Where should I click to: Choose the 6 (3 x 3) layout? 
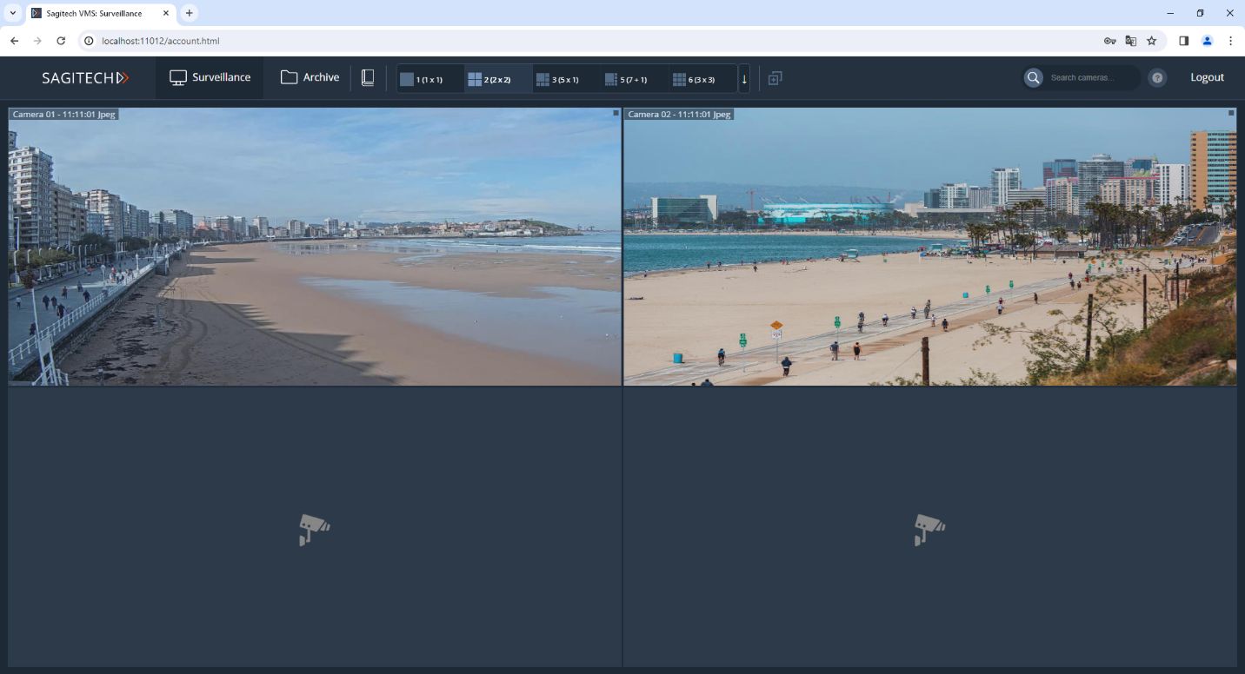694,79
